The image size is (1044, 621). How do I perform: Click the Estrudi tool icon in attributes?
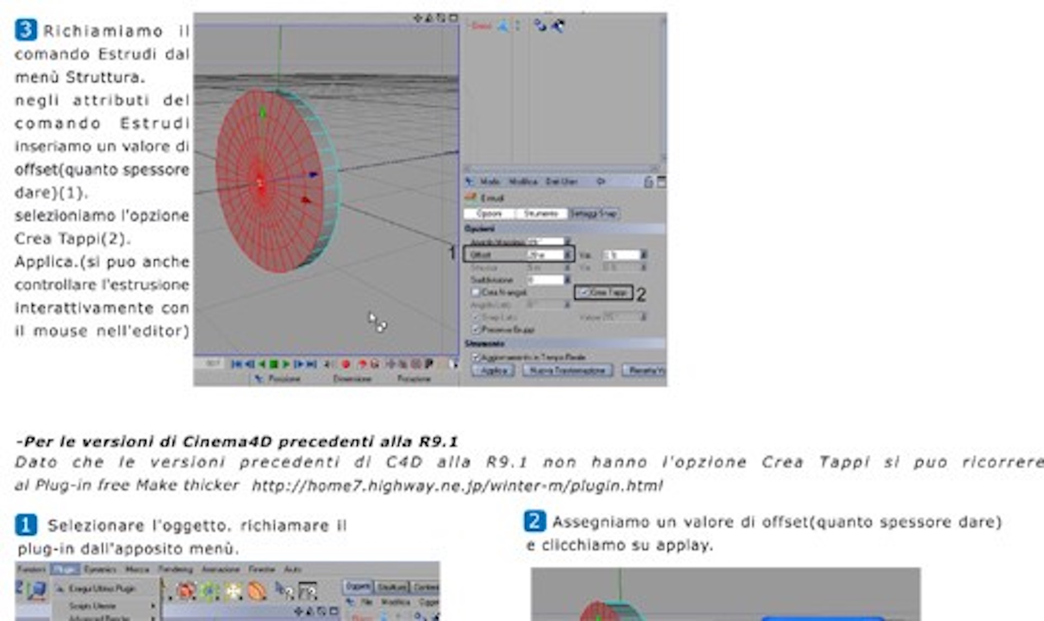pos(471,197)
